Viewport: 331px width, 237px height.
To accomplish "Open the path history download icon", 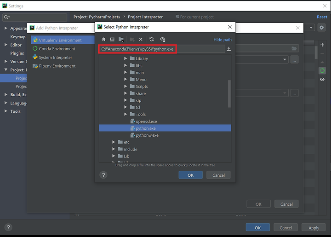I will (x=228, y=49).
